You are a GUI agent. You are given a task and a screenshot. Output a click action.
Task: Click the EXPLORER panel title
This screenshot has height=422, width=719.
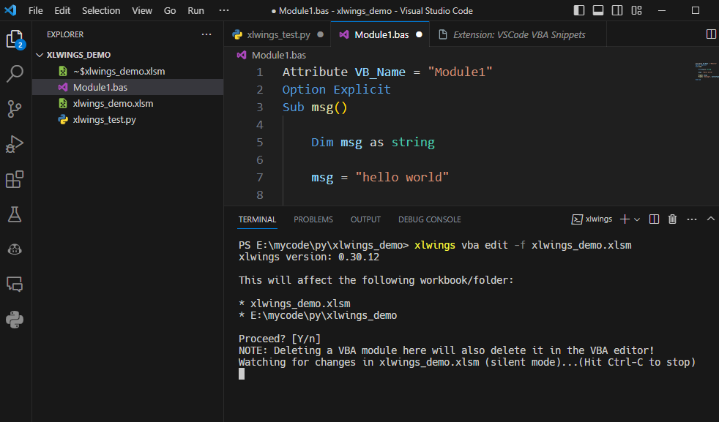(65, 34)
